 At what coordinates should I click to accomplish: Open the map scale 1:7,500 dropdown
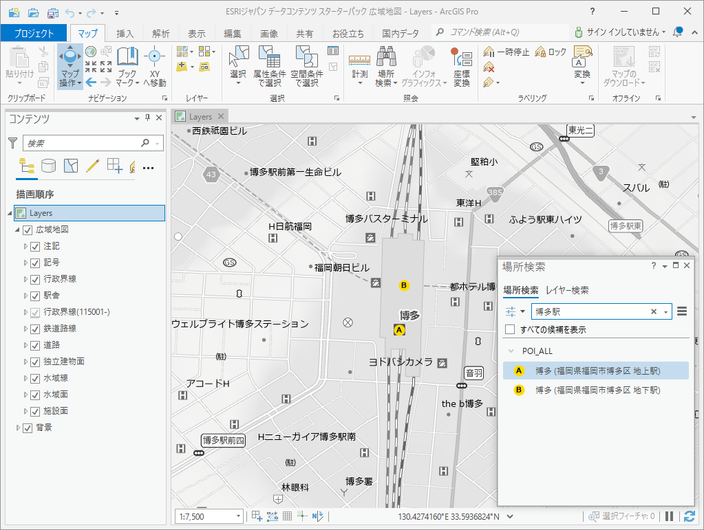(x=238, y=516)
